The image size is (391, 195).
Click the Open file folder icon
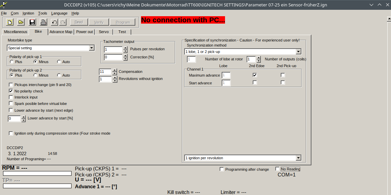(x=21, y=22)
